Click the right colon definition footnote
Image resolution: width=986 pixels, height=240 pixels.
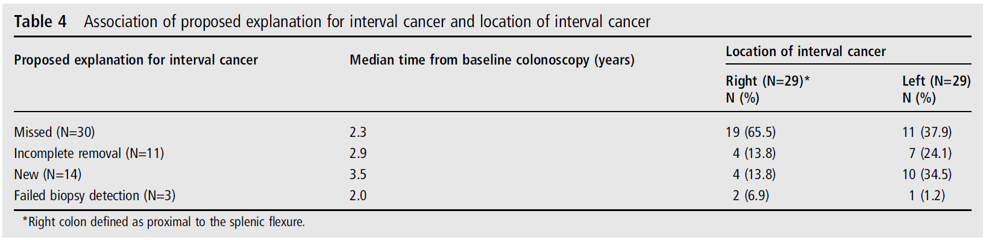(163, 222)
